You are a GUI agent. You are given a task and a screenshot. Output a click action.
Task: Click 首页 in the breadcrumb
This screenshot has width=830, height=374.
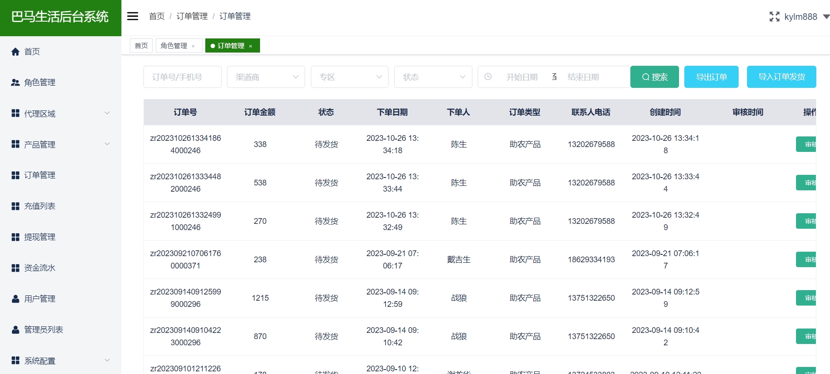coord(157,16)
